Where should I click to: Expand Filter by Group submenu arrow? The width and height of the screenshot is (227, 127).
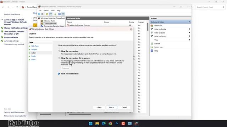point(189,36)
